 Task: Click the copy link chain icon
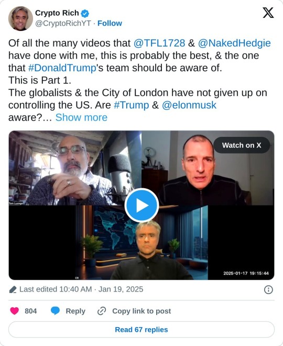pyautogui.click(x=102, y=311)
